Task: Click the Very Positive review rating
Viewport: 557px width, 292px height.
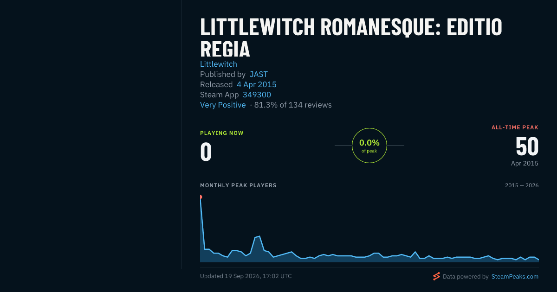Action: coord(223,105)
